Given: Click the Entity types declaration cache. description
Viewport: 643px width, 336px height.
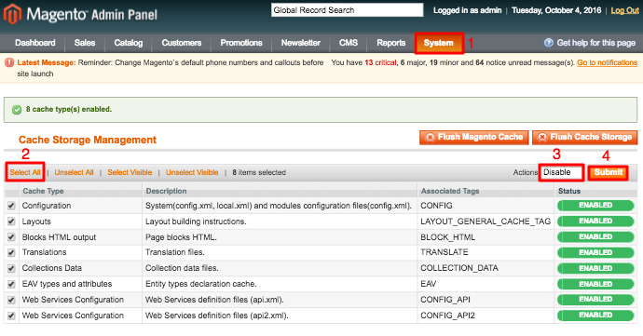Looking at the screenshot, I should 201,284.
